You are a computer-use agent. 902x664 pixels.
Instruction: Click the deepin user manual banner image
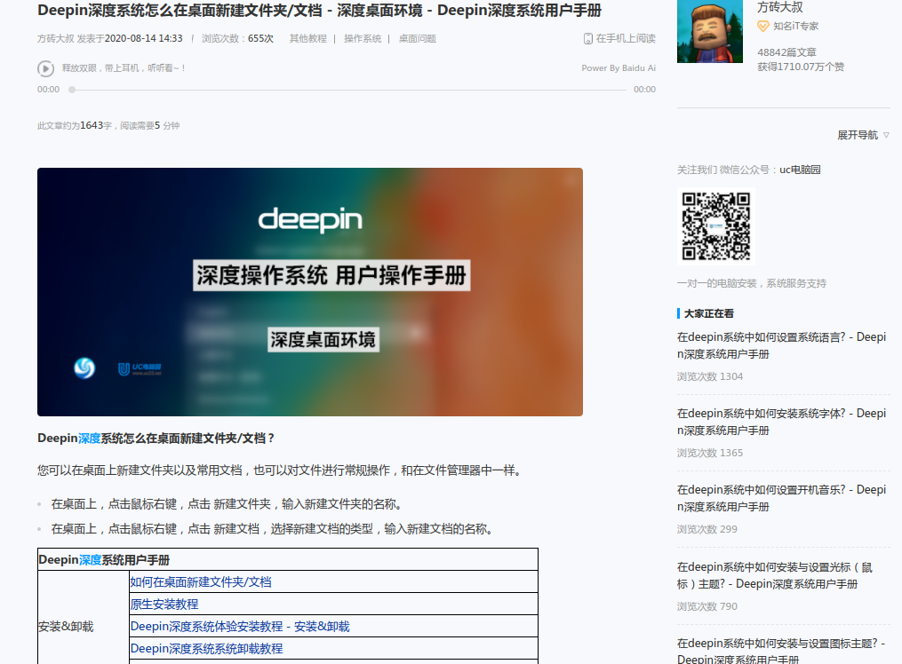point(310,292)
